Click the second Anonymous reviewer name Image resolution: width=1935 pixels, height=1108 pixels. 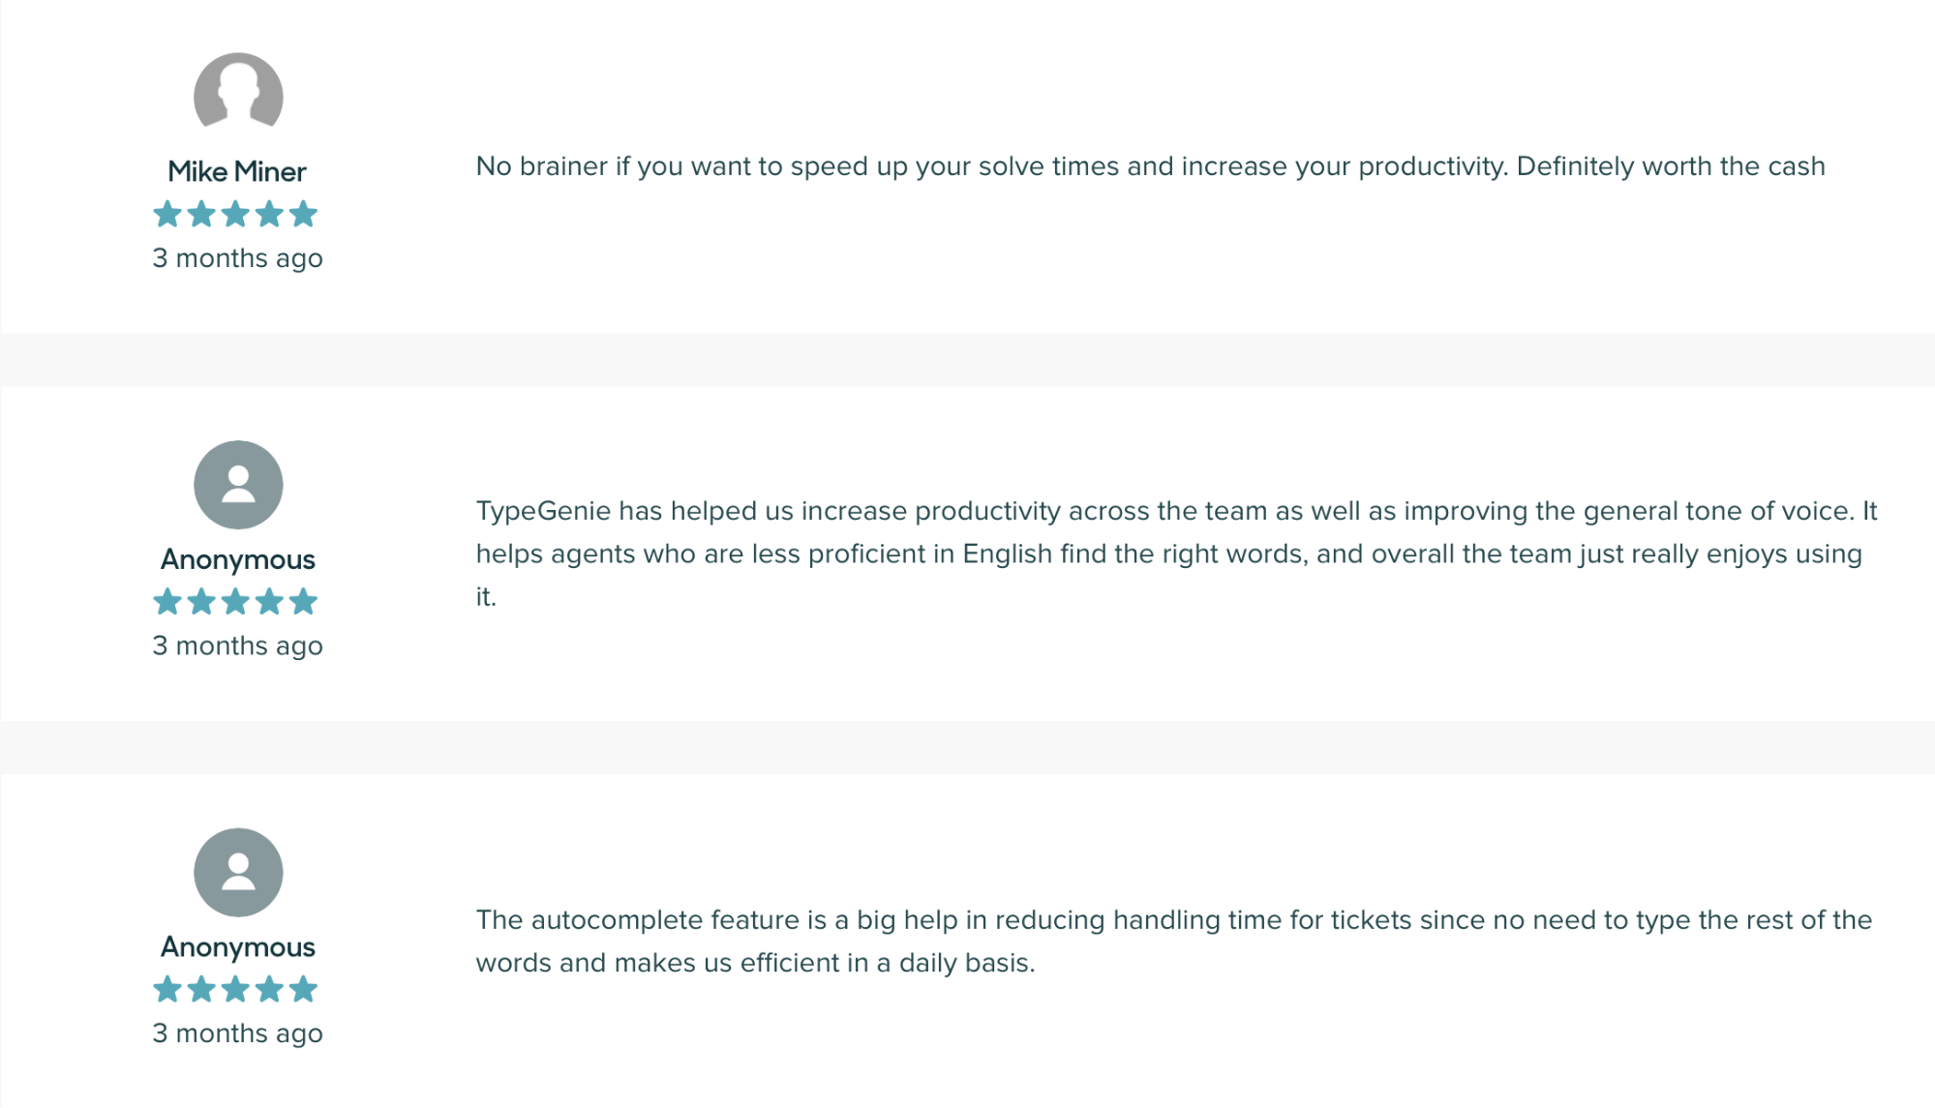pyautogui.click(x=238, y=946)
